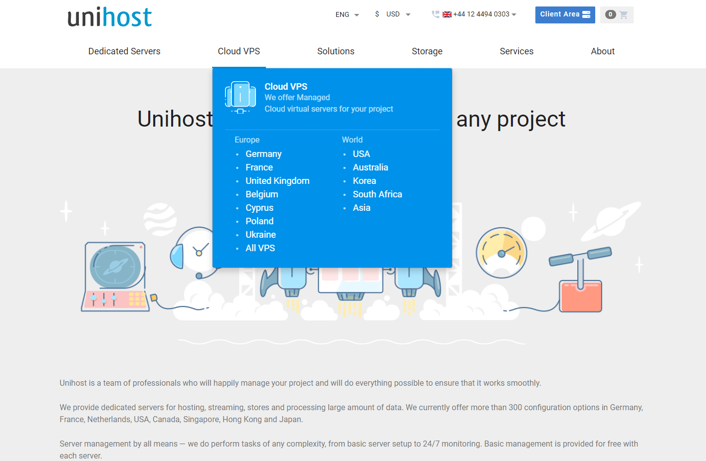Screen dimensions: 706x461
Task: Choose Germany VPS location
Action: (x=263, y=154)
